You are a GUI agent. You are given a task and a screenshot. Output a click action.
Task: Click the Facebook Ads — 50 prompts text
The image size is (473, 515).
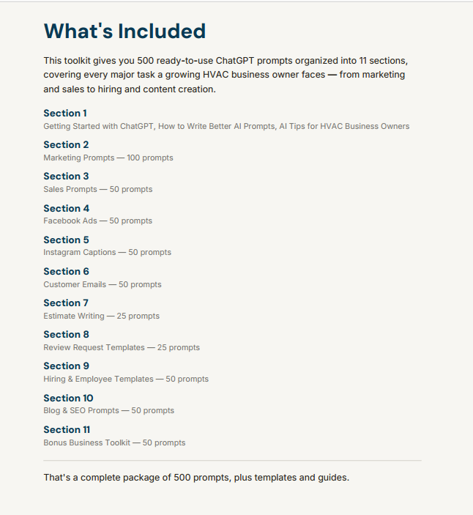(98, 221)
